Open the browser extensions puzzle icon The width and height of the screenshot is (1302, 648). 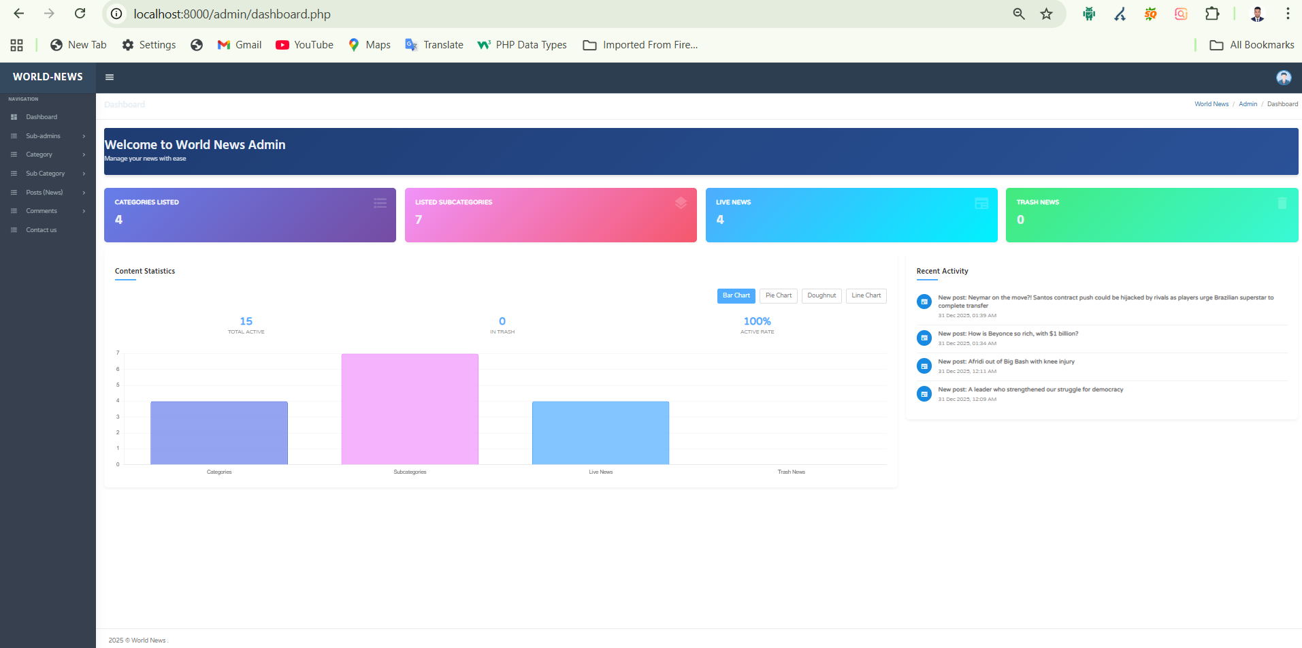pos(1211,14)
